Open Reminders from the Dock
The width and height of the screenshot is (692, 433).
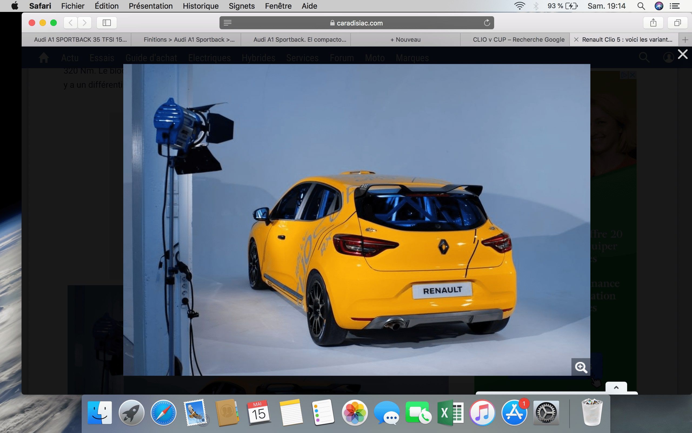point(323,413)
